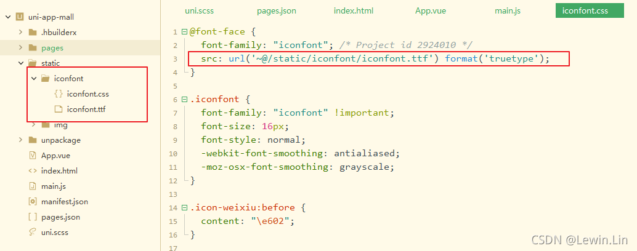Expand the .hbuilderx folder chevron

[20, 33]
